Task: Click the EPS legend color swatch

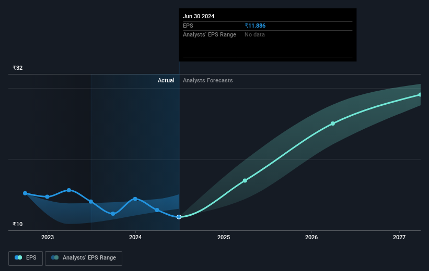Action: [x=18, y=257]
